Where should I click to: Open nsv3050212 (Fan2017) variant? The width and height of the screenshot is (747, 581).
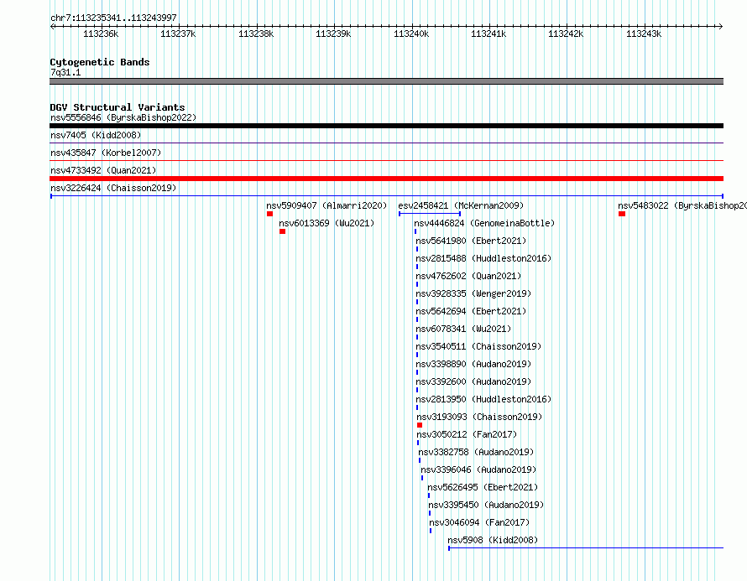[x=467, y=434]
